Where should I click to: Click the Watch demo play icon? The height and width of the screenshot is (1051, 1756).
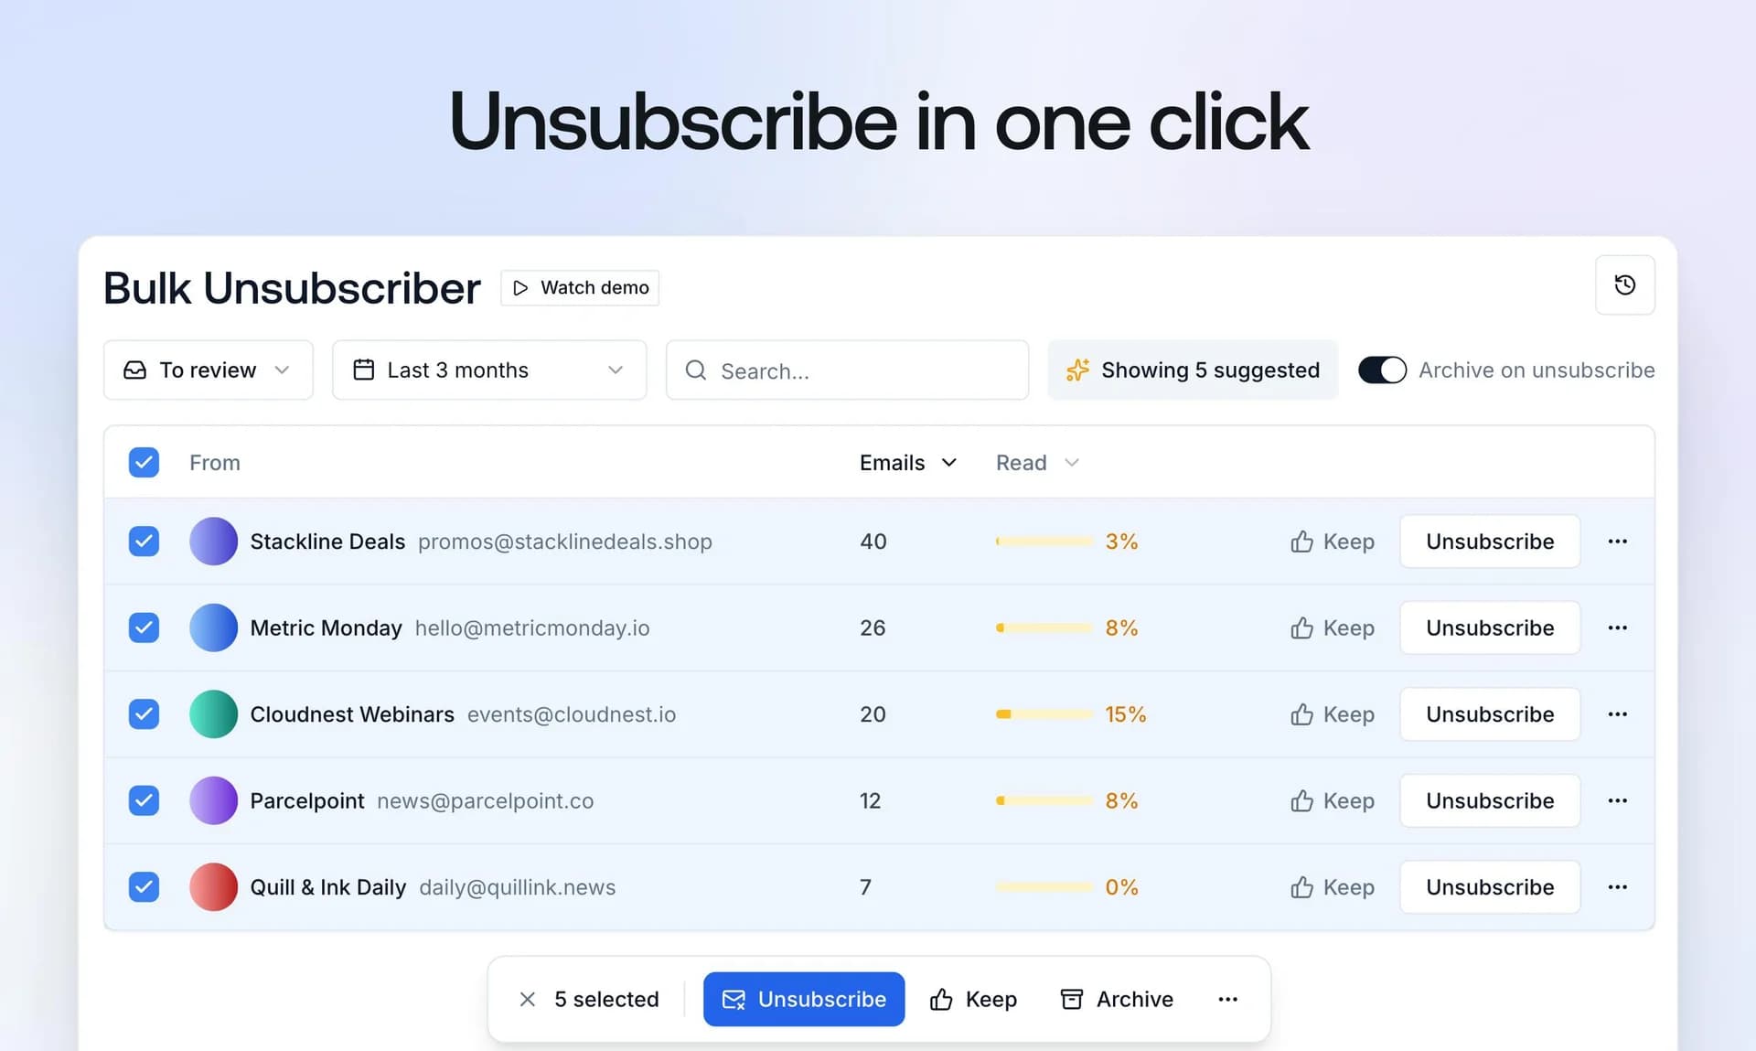pyautogui.click(x=520, y=288)
